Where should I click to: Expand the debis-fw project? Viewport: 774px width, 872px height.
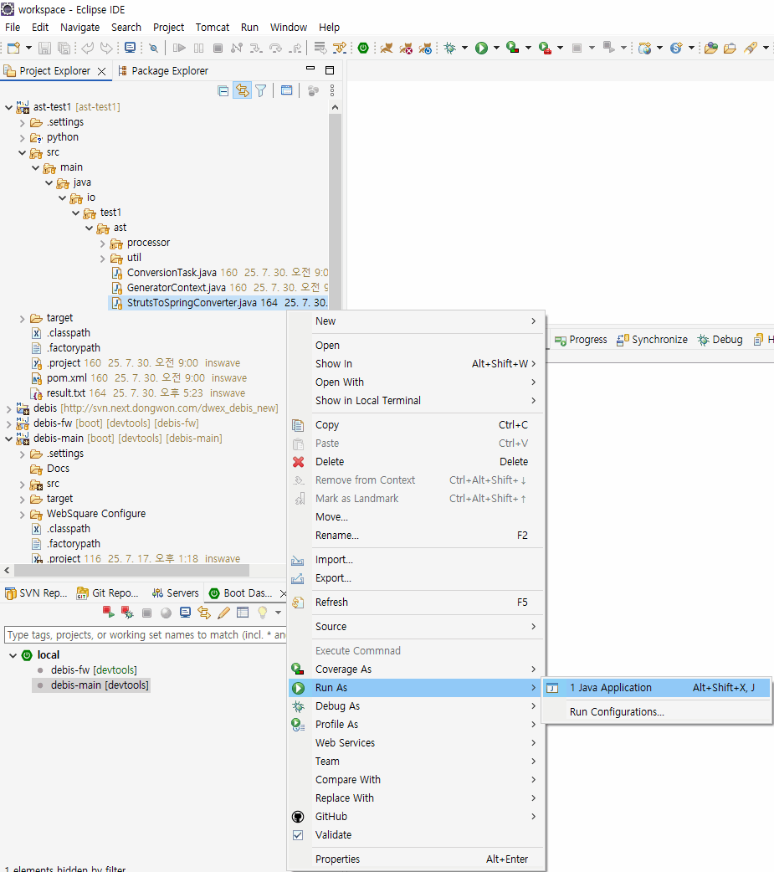8,423
